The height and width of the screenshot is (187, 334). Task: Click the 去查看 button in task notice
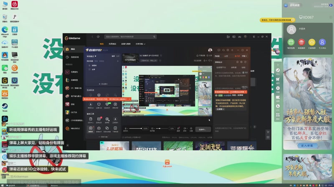220,109
